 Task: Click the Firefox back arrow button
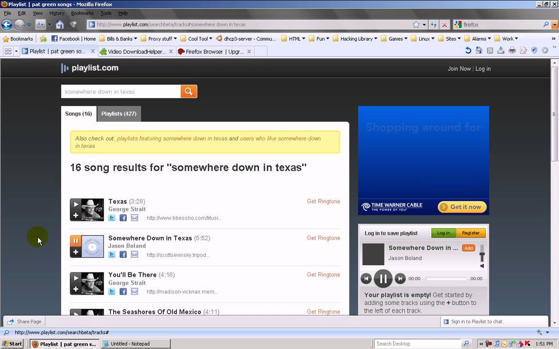tap(7, 25)
